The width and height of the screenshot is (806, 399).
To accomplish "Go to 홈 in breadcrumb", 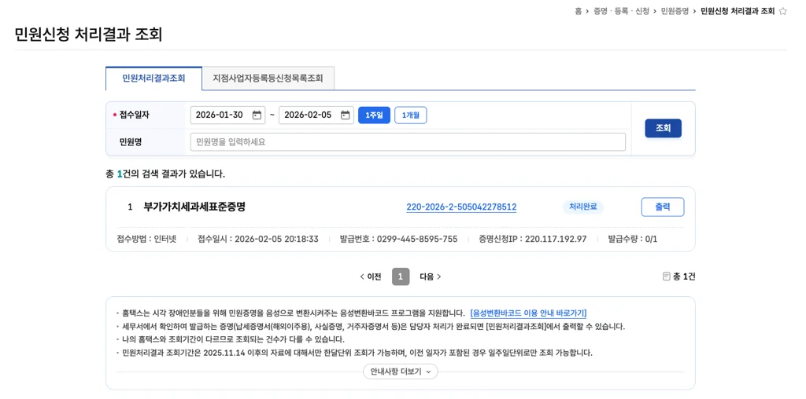I will point(579,11).
